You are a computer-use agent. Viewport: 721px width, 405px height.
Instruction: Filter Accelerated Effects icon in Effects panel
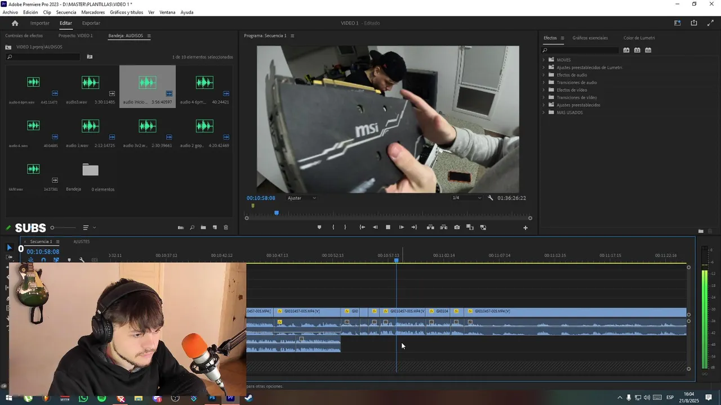coord(626,50)
